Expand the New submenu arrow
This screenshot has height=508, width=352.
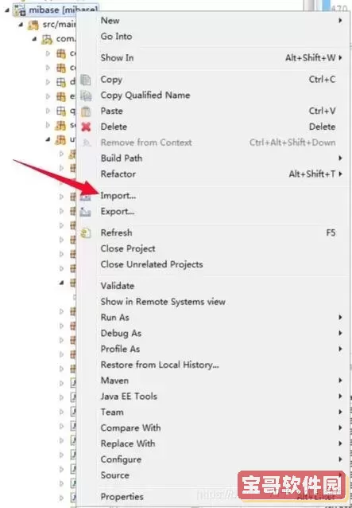click(340, 21)
